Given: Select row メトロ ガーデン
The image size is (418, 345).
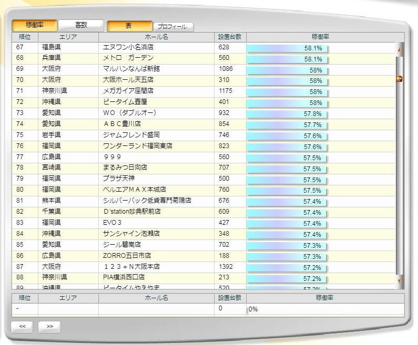Looking at the screenshot, I should 203,58.
